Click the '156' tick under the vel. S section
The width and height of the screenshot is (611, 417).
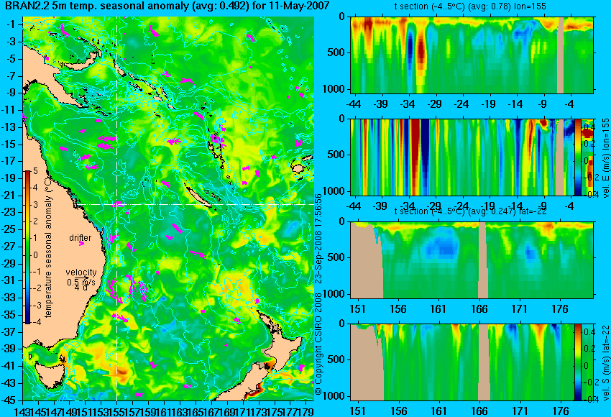tap(398, 411)
